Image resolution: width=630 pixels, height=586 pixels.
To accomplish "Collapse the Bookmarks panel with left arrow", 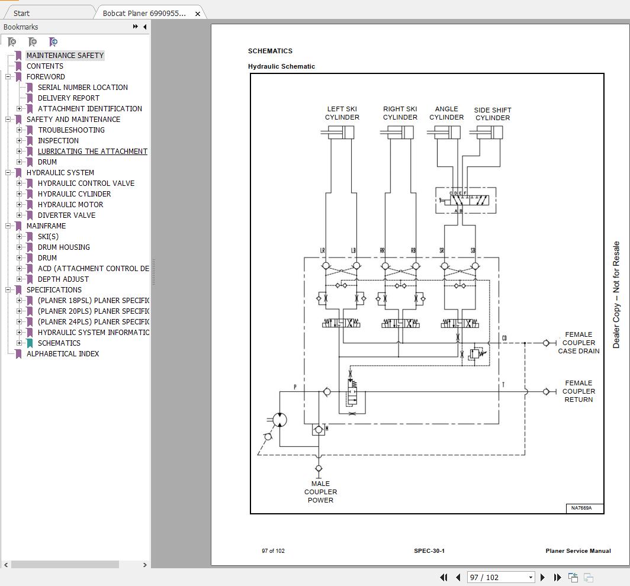I will click(144, 27).
